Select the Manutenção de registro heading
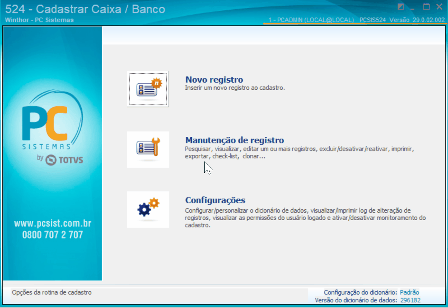The height and width of the screenshot is (308, 448). click(235, 140)
